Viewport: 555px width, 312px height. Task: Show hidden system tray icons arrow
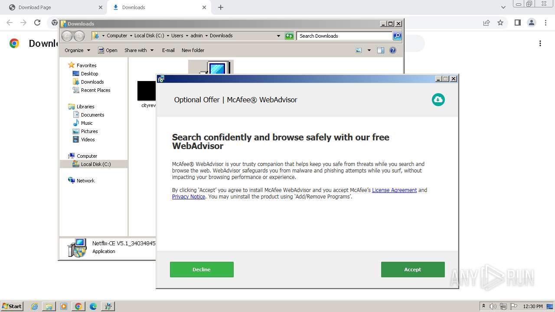[483, 306]
